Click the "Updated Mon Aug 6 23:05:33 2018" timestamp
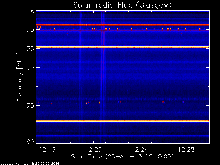This screenshot has height=165, width=220. (x=30, y=164)
